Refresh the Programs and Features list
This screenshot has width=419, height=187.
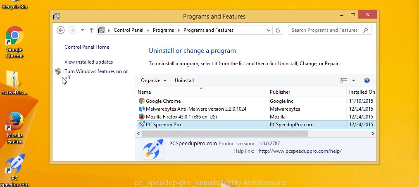tap(278, 30)
